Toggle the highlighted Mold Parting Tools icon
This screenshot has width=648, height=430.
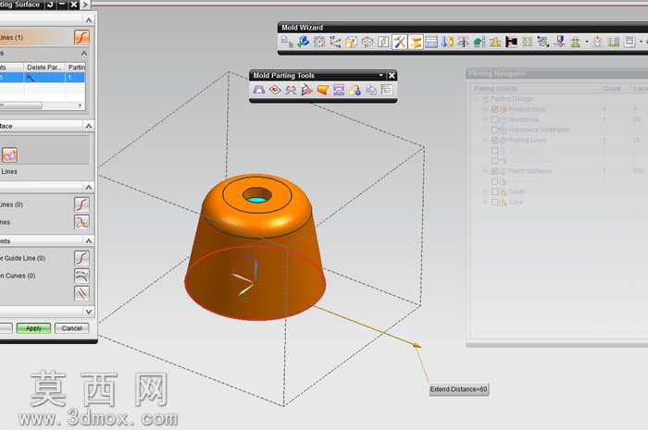click(x=416, y=42)
